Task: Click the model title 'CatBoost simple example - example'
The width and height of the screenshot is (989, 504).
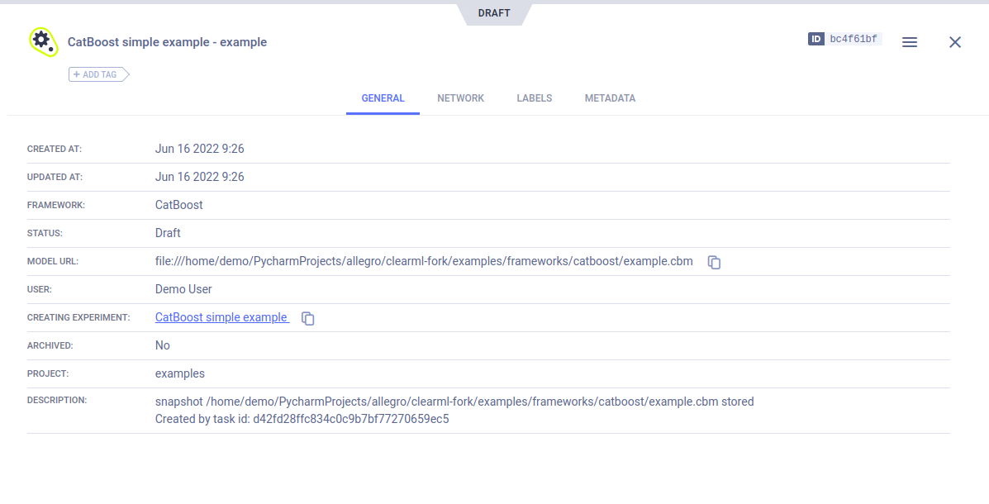Action: pyautogui.click(x=167, y=42)
